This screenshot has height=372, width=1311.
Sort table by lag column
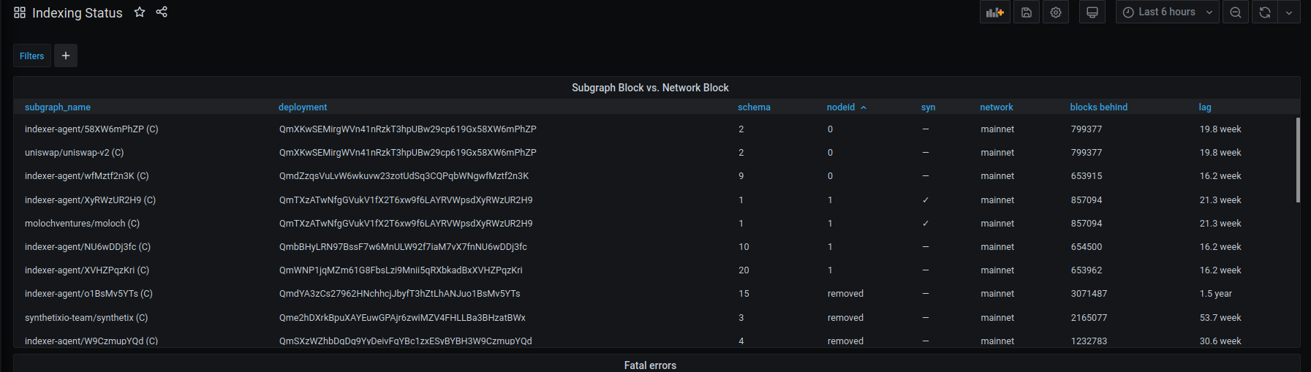1205,107
